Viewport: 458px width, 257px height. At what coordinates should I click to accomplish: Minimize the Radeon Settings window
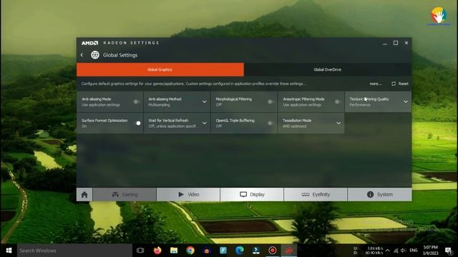385,43
